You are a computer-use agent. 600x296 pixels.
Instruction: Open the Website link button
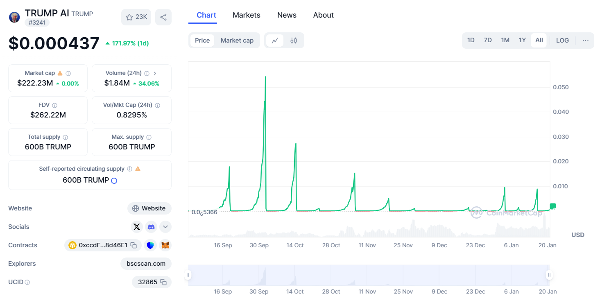click(x=149, y=208)
